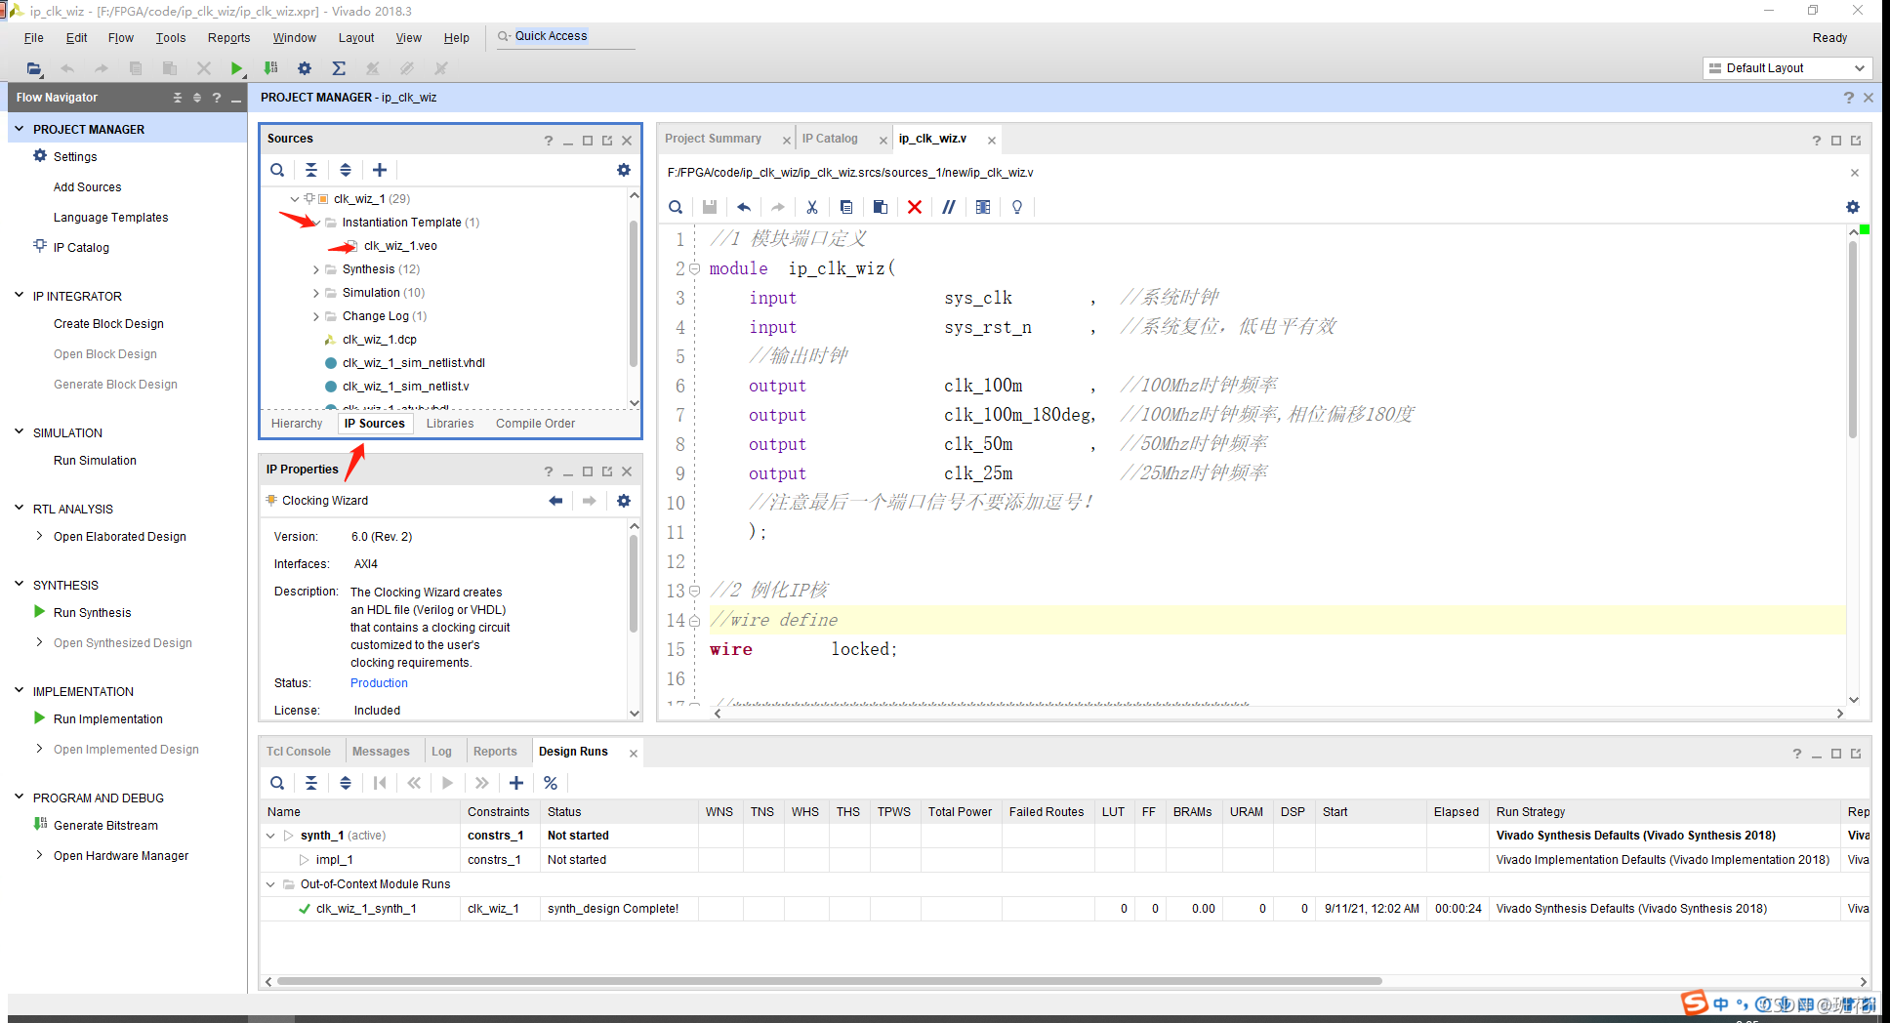The width and height of the screenshot is (1890, 1023).
Task: Add sources with plus icon in Sources panel
Action: click(x=380, y=170)
